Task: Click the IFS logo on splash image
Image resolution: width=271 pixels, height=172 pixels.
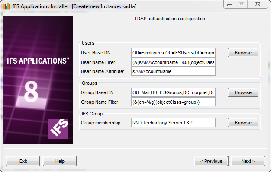Action: (x=58, y=129)
